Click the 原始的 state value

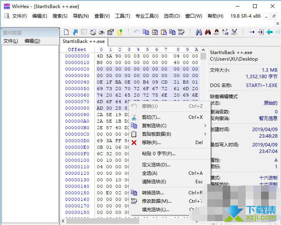pyautogui.click(x=270, y=103)
